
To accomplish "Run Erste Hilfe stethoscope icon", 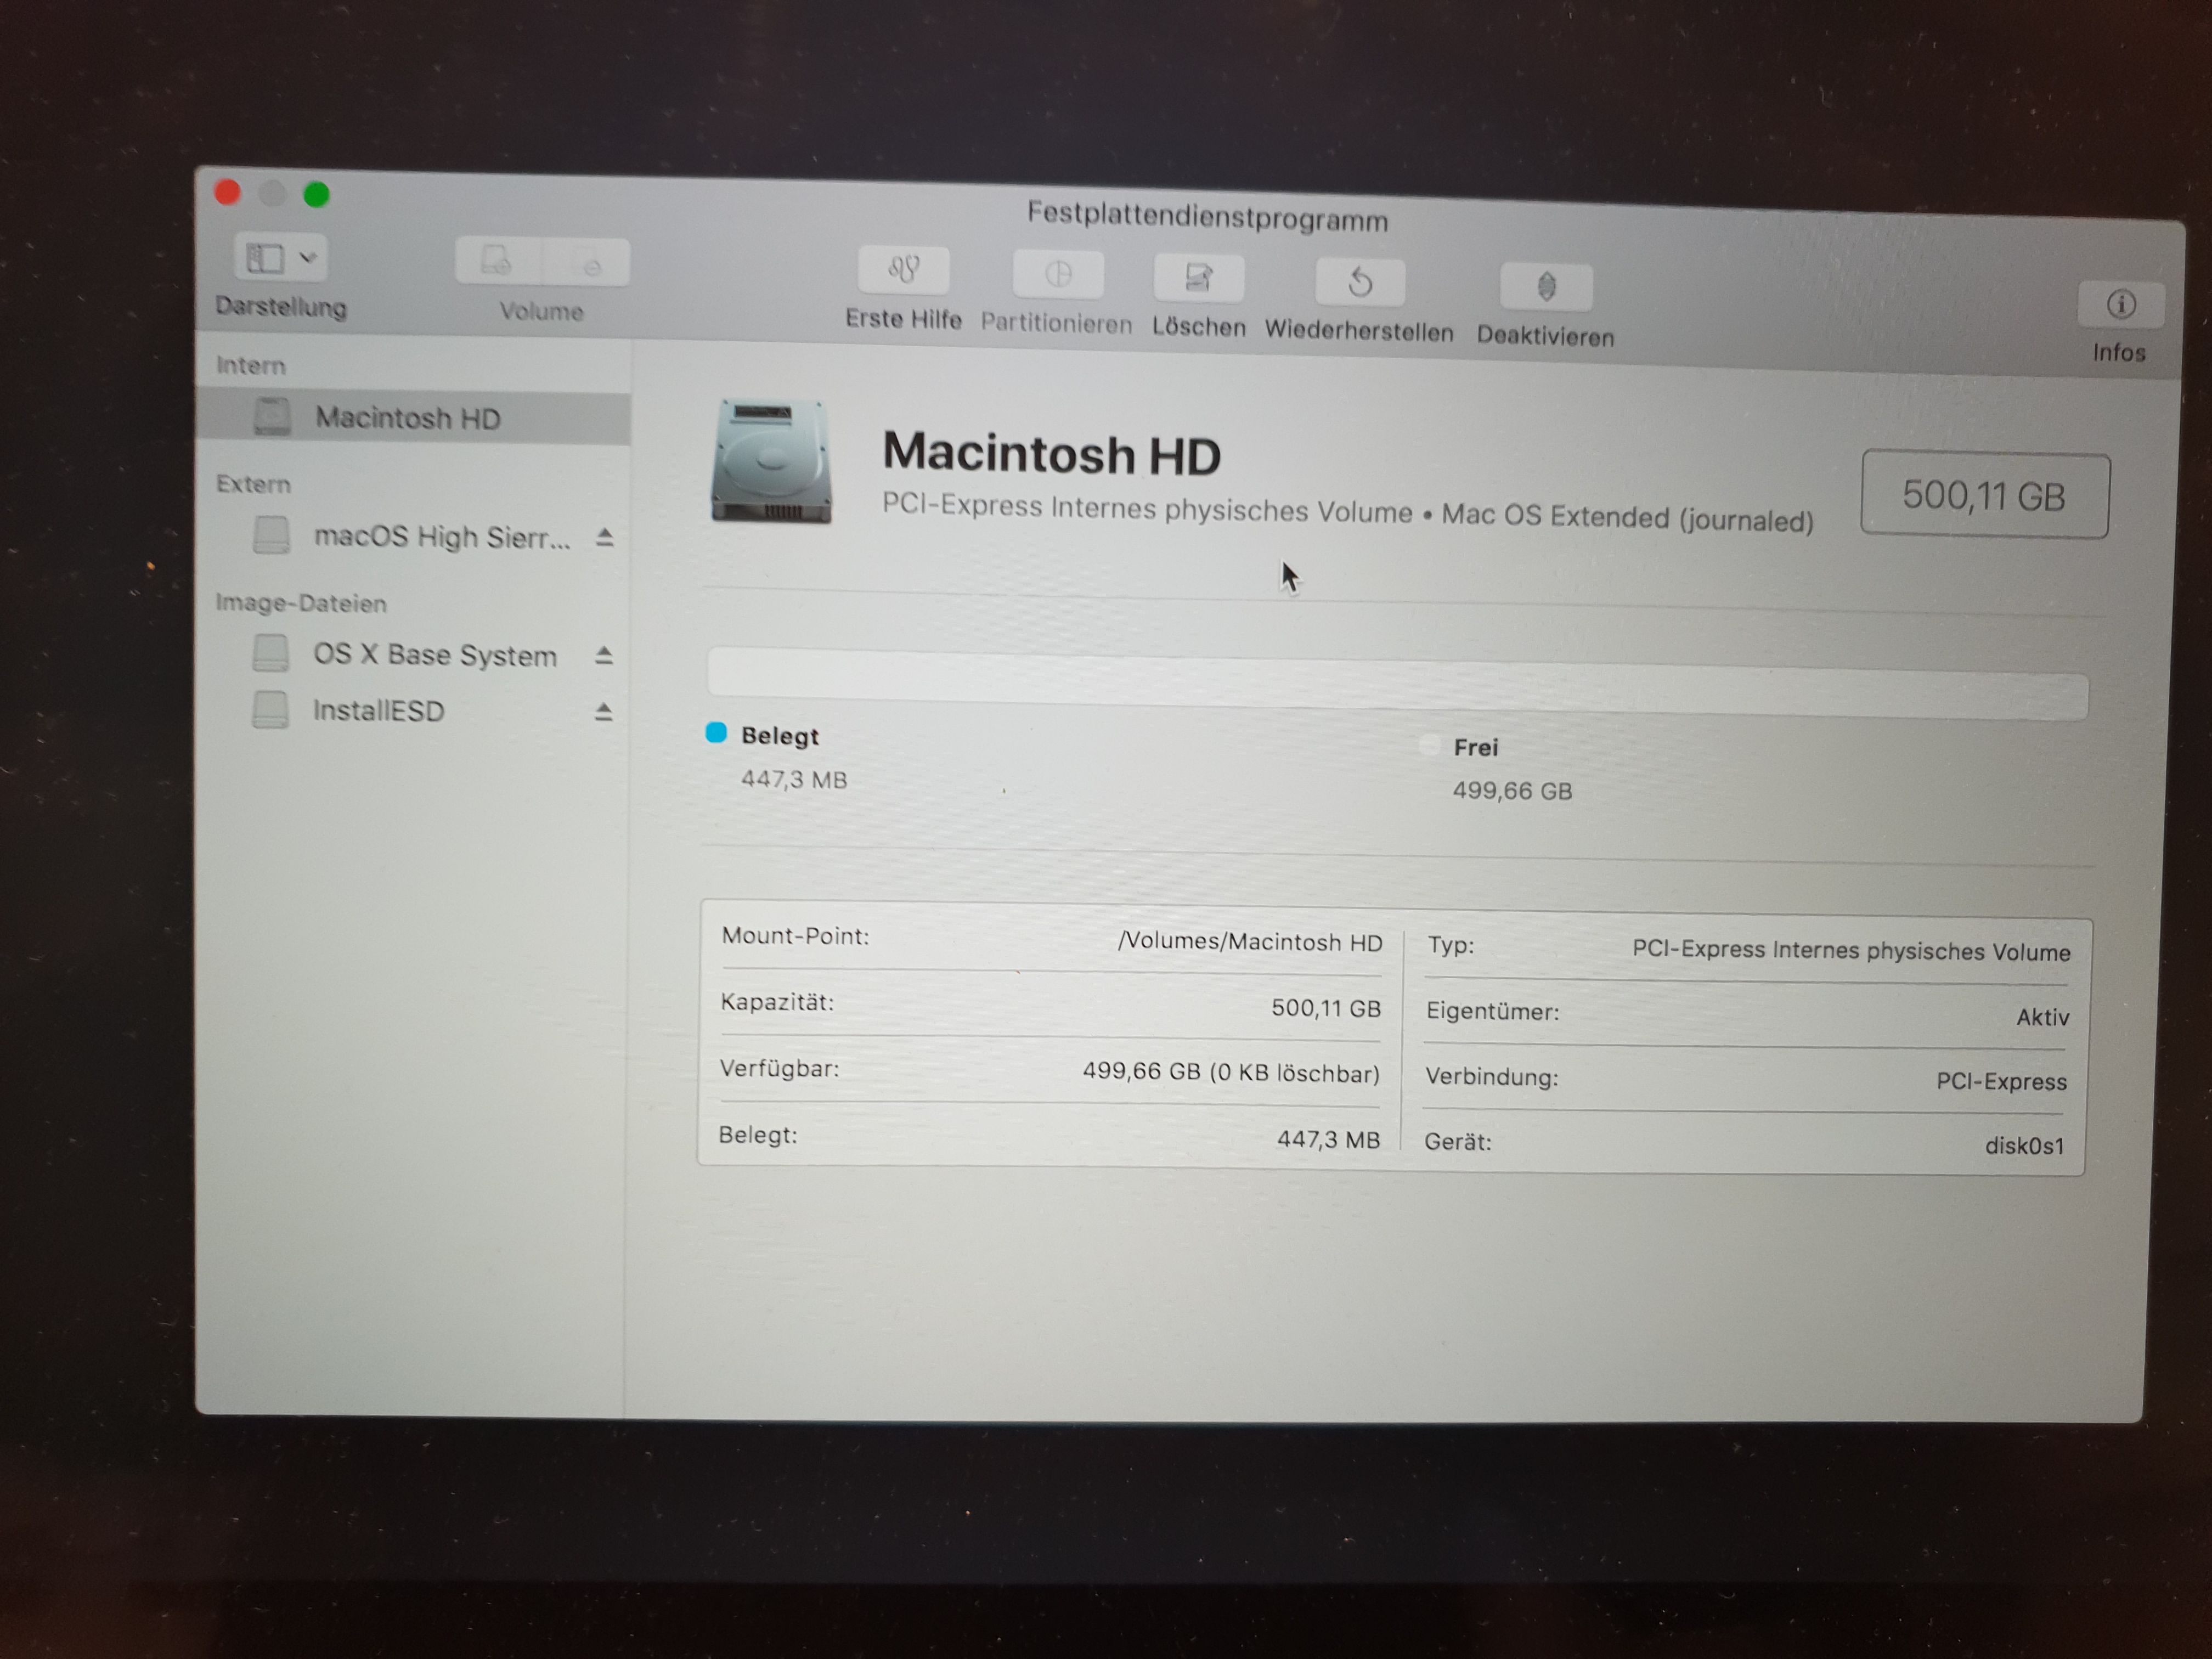I will [903, 271].
